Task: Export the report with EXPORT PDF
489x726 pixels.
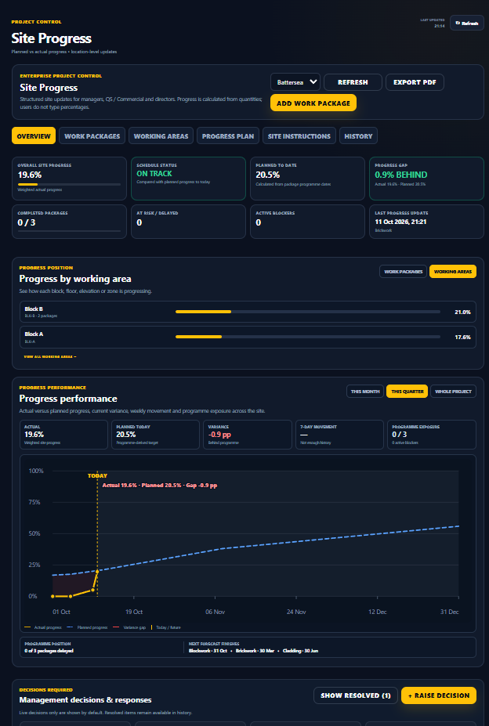Action: 415,82
